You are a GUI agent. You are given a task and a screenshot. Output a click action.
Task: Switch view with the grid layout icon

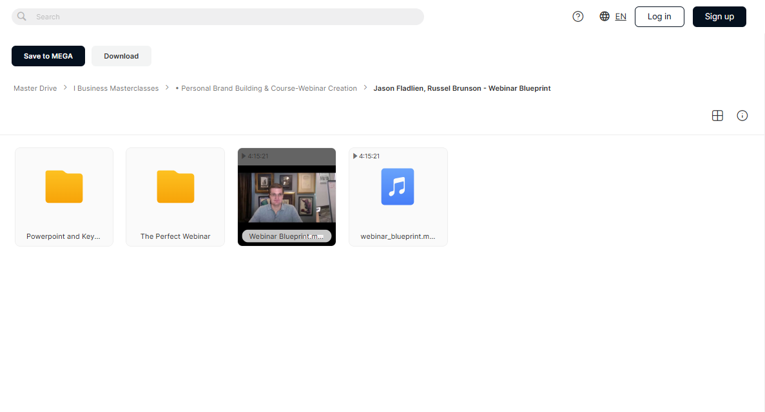[717, 116]
